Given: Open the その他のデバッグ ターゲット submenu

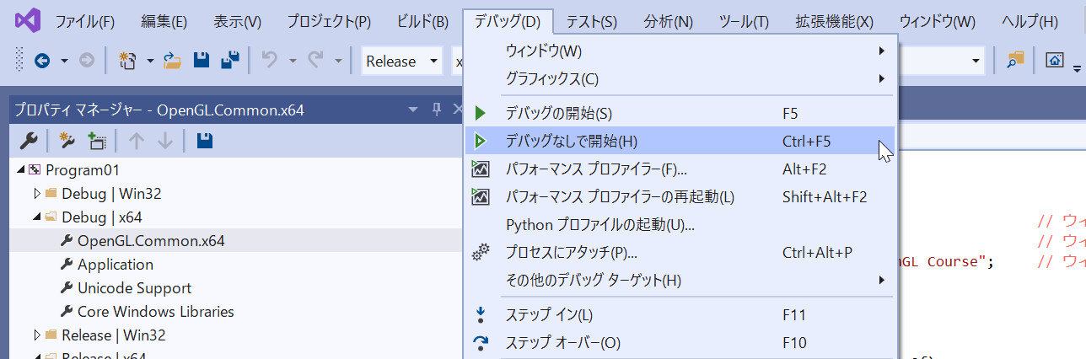Looking at the screenshot, I should pos(593,280).
